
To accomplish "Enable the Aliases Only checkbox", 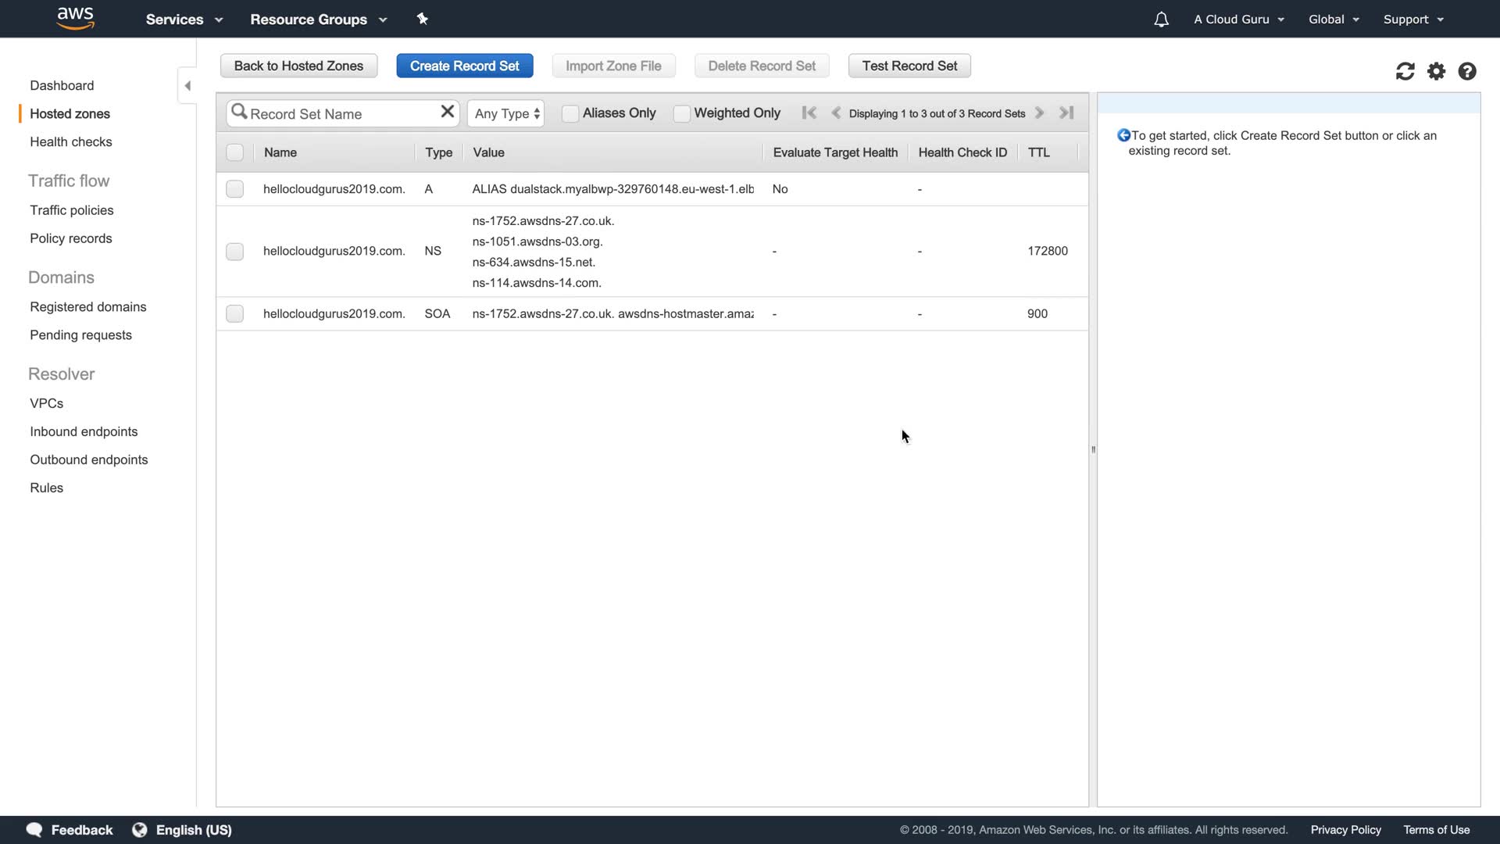I will click(x=570, y=114).
